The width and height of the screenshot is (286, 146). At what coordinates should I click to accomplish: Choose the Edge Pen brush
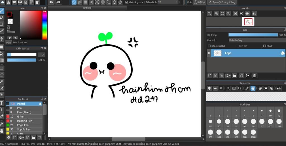(24, 125)
